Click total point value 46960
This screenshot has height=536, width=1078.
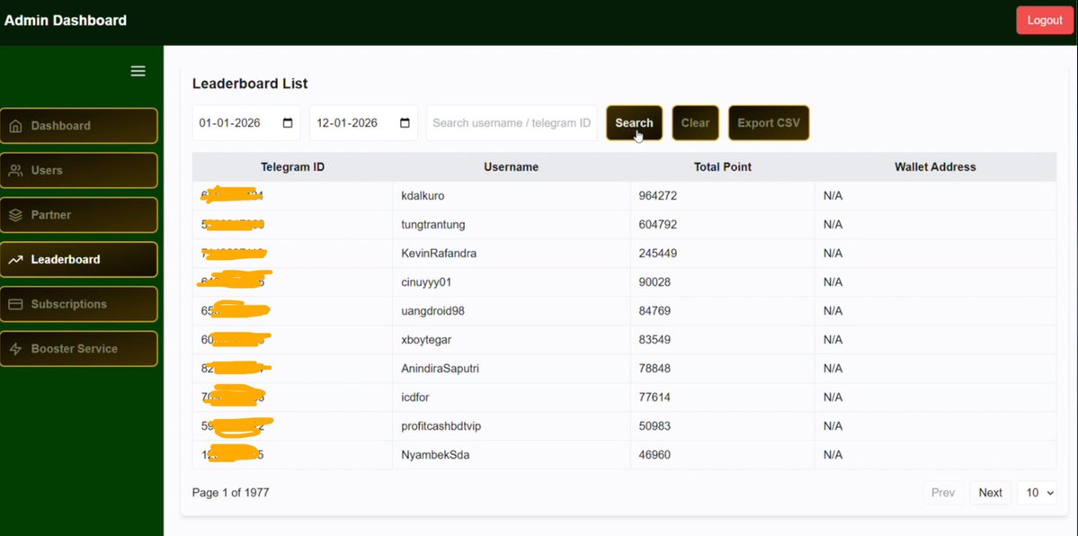pos(655,455)
